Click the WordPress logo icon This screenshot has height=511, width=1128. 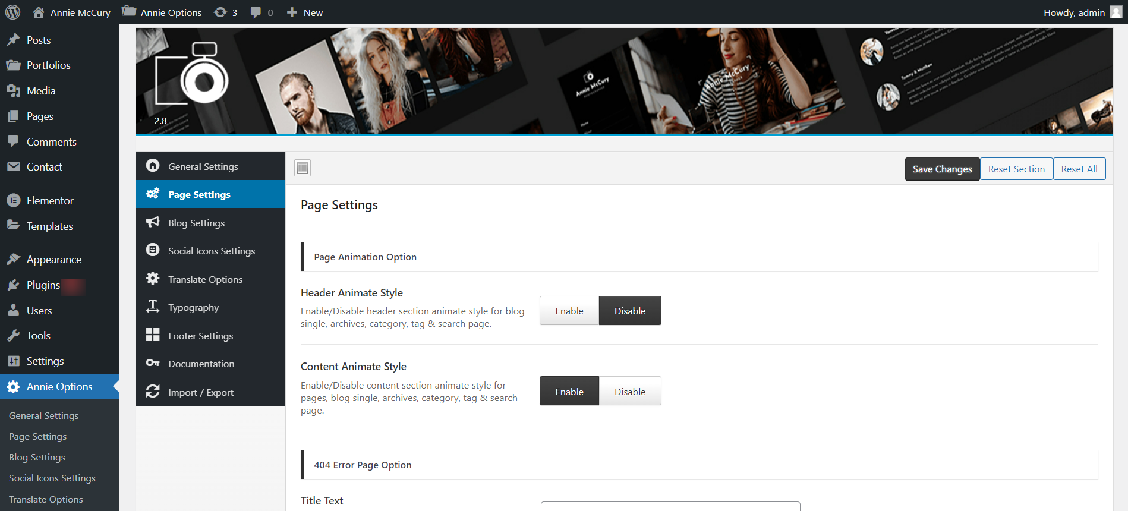pyautogui.click(x=12, y=12)
